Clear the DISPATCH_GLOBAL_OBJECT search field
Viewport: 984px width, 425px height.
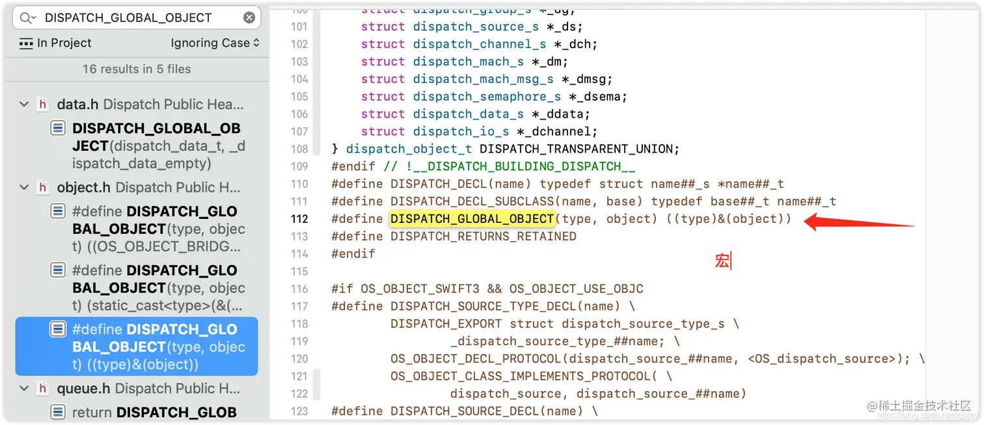click(249, 18)
